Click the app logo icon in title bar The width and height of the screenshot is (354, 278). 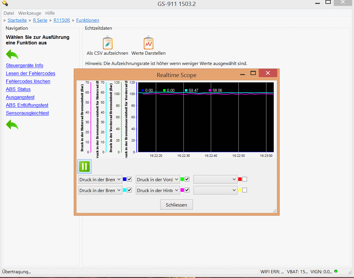coord(5,4)
